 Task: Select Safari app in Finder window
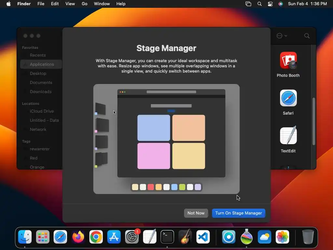click(288, 103)
